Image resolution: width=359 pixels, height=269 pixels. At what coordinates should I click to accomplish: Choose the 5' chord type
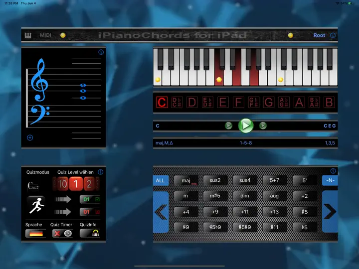305,180
